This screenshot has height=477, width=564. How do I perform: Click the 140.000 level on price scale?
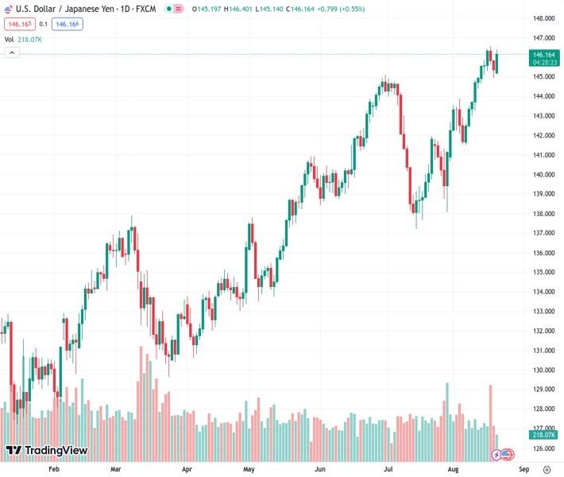543,175
